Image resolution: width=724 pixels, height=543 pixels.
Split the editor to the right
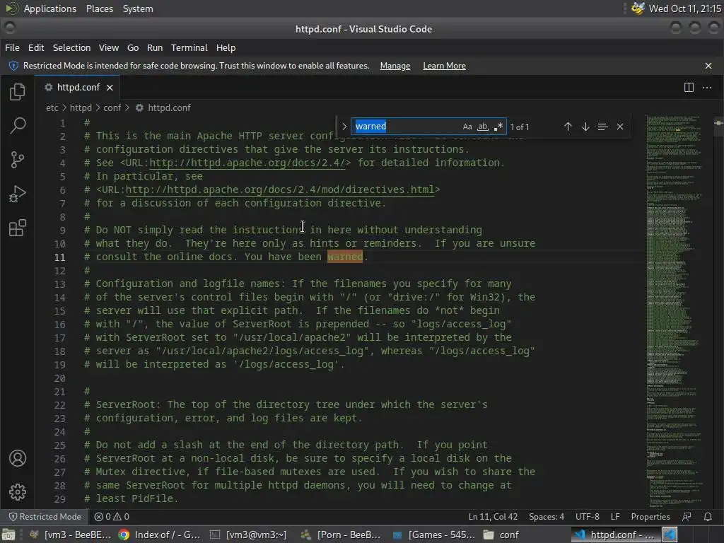[689, 87]
